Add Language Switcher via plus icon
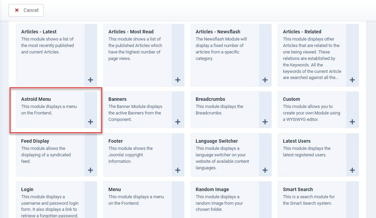Viewport: 376px width, 218px height. [265, 170]
